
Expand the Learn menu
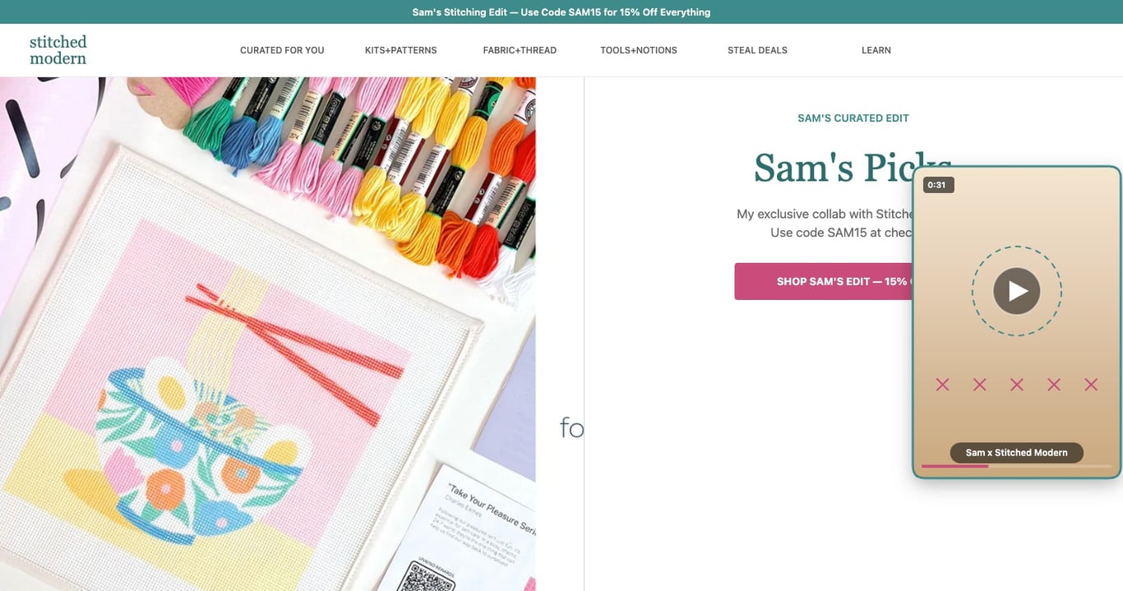point(876,50)
